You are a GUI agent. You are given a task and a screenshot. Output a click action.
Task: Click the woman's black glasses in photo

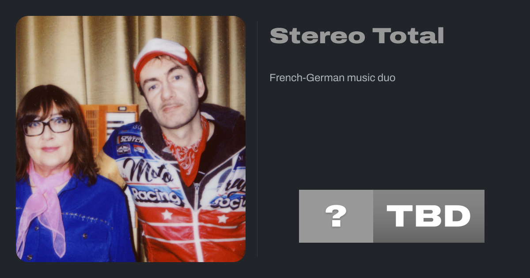[48, 126]
